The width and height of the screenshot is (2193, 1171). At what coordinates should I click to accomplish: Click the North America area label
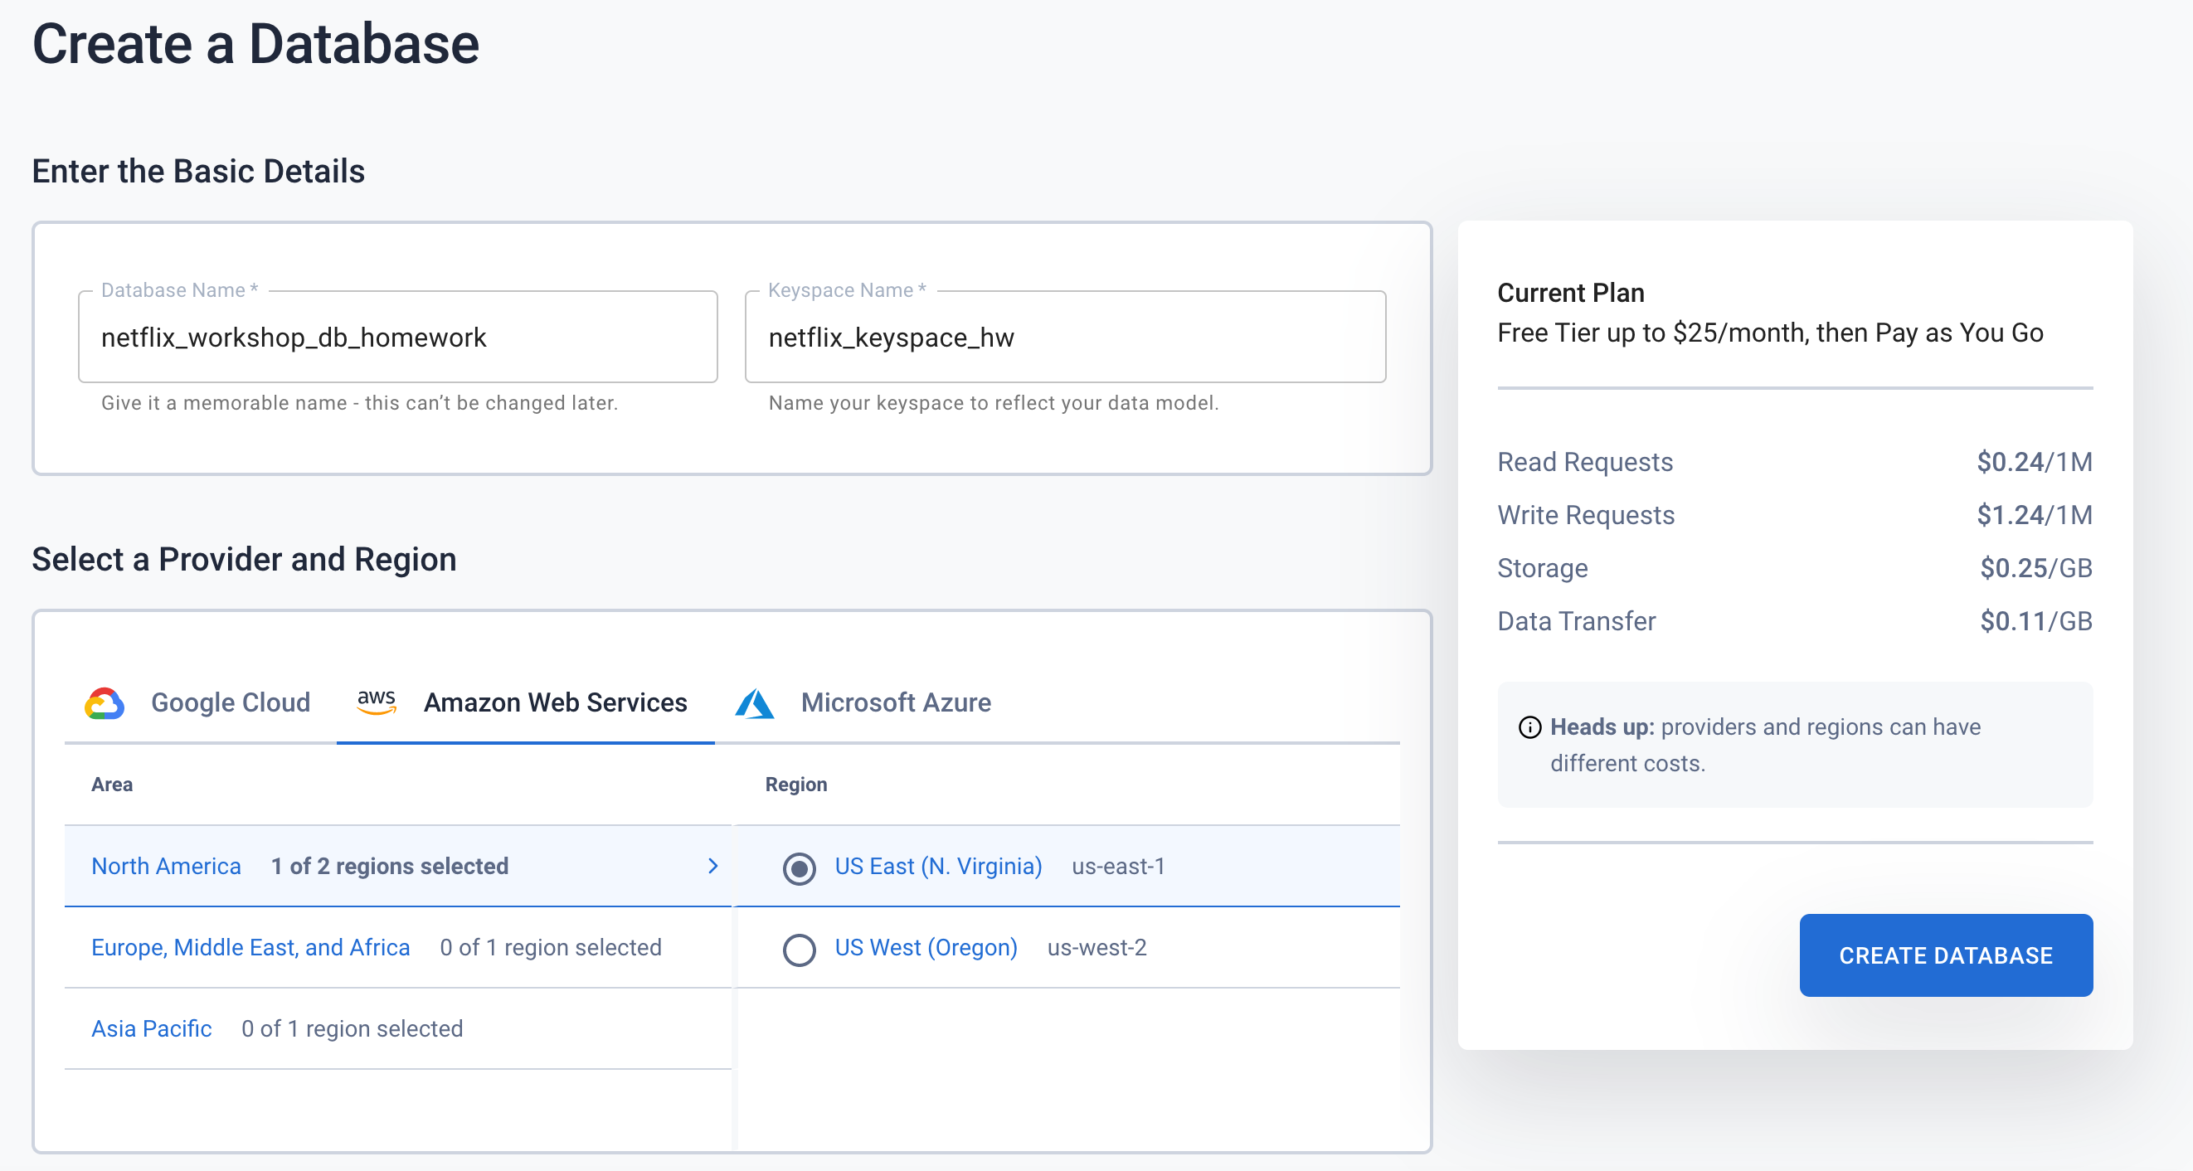(166, 867)
